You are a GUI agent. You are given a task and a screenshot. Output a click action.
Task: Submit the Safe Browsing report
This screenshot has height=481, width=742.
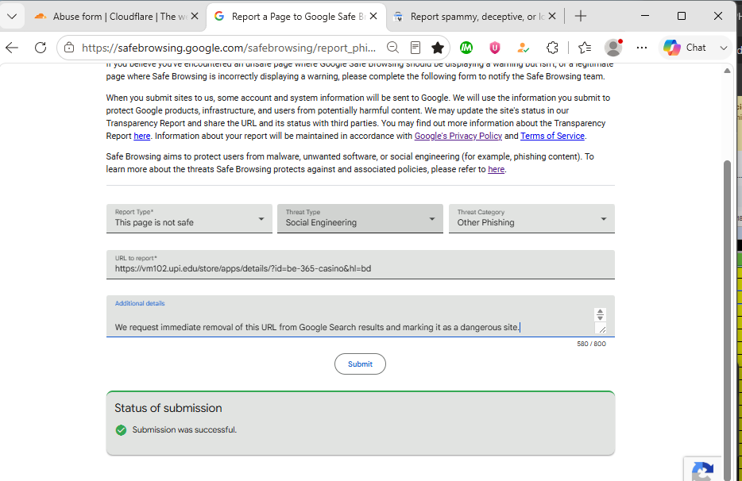point(360,364)
